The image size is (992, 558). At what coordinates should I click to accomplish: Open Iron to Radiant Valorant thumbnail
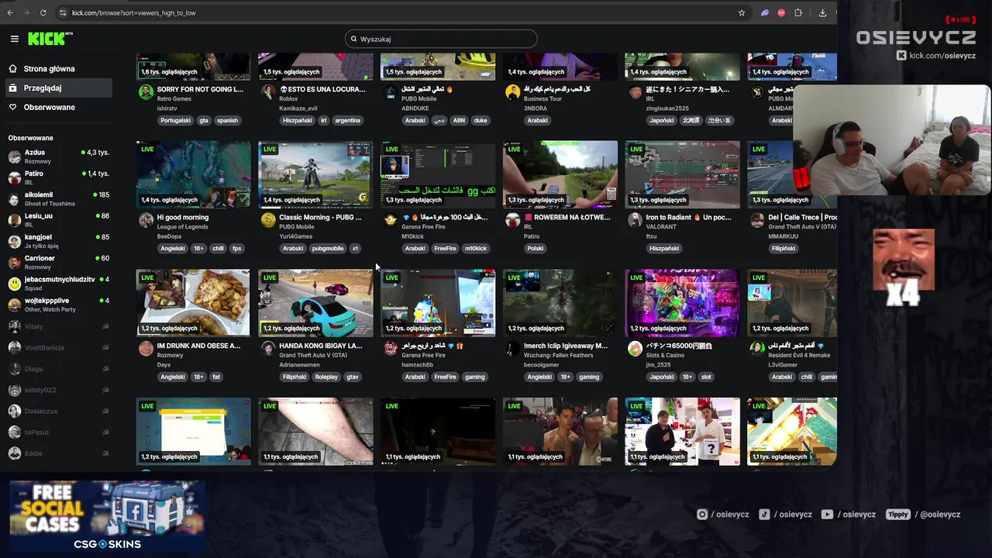(x=682, y=174)
